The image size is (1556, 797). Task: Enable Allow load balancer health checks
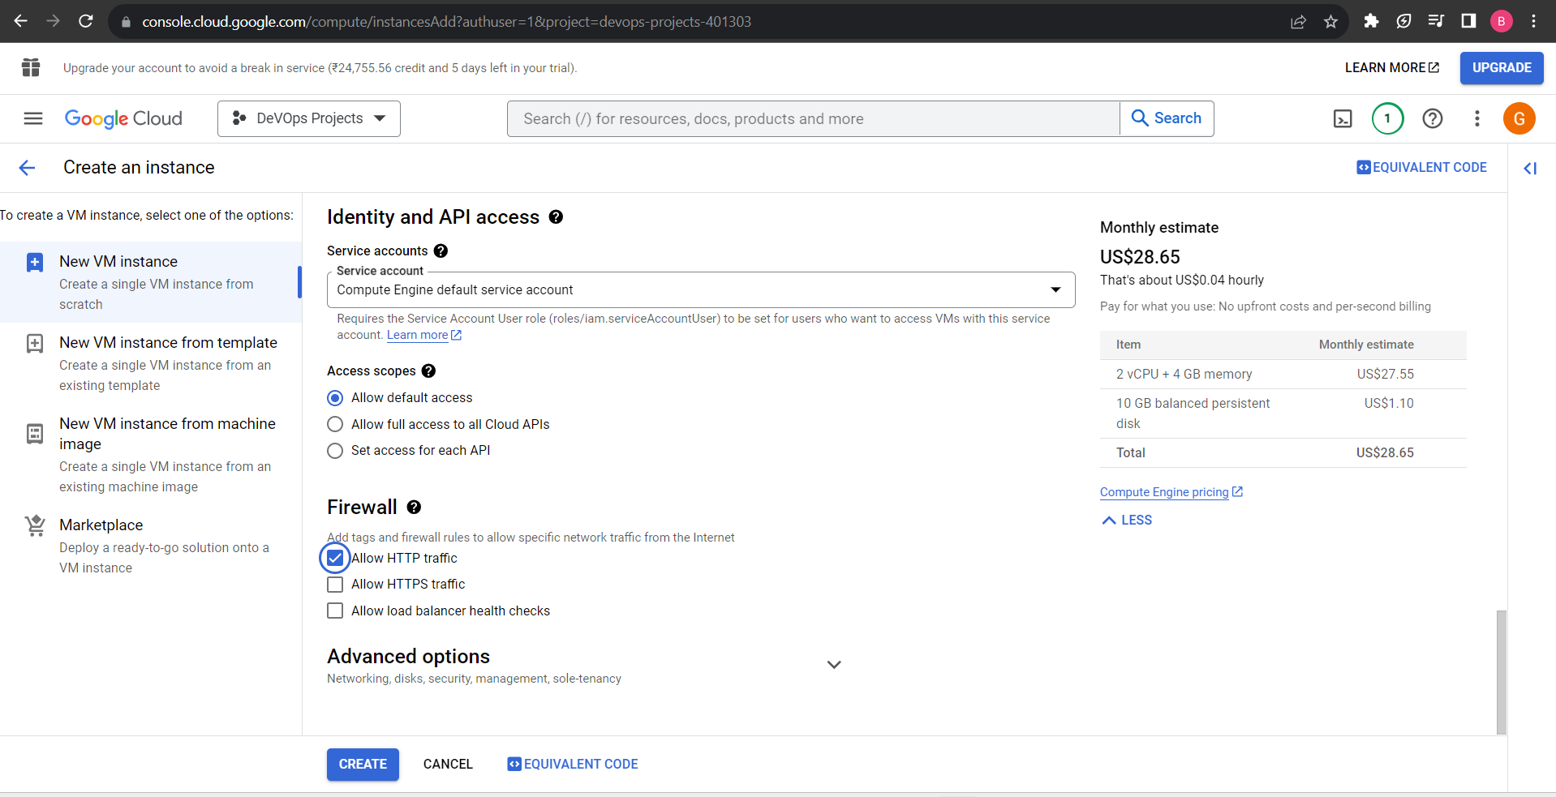[335, 611]
